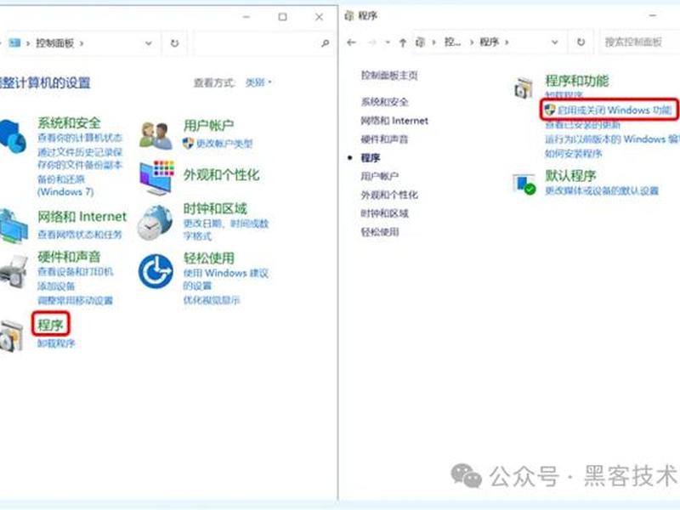Click the search magnifier in left window
Viewport: 680px width, 510px height.
click(x=325, y=43)
